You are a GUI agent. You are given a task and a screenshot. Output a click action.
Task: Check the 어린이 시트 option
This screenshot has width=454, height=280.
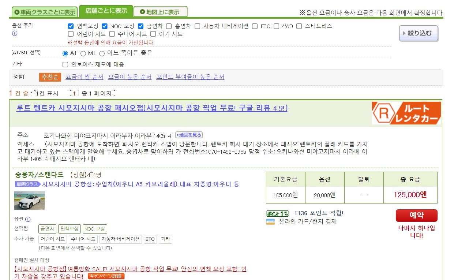[x=70, y=34]
